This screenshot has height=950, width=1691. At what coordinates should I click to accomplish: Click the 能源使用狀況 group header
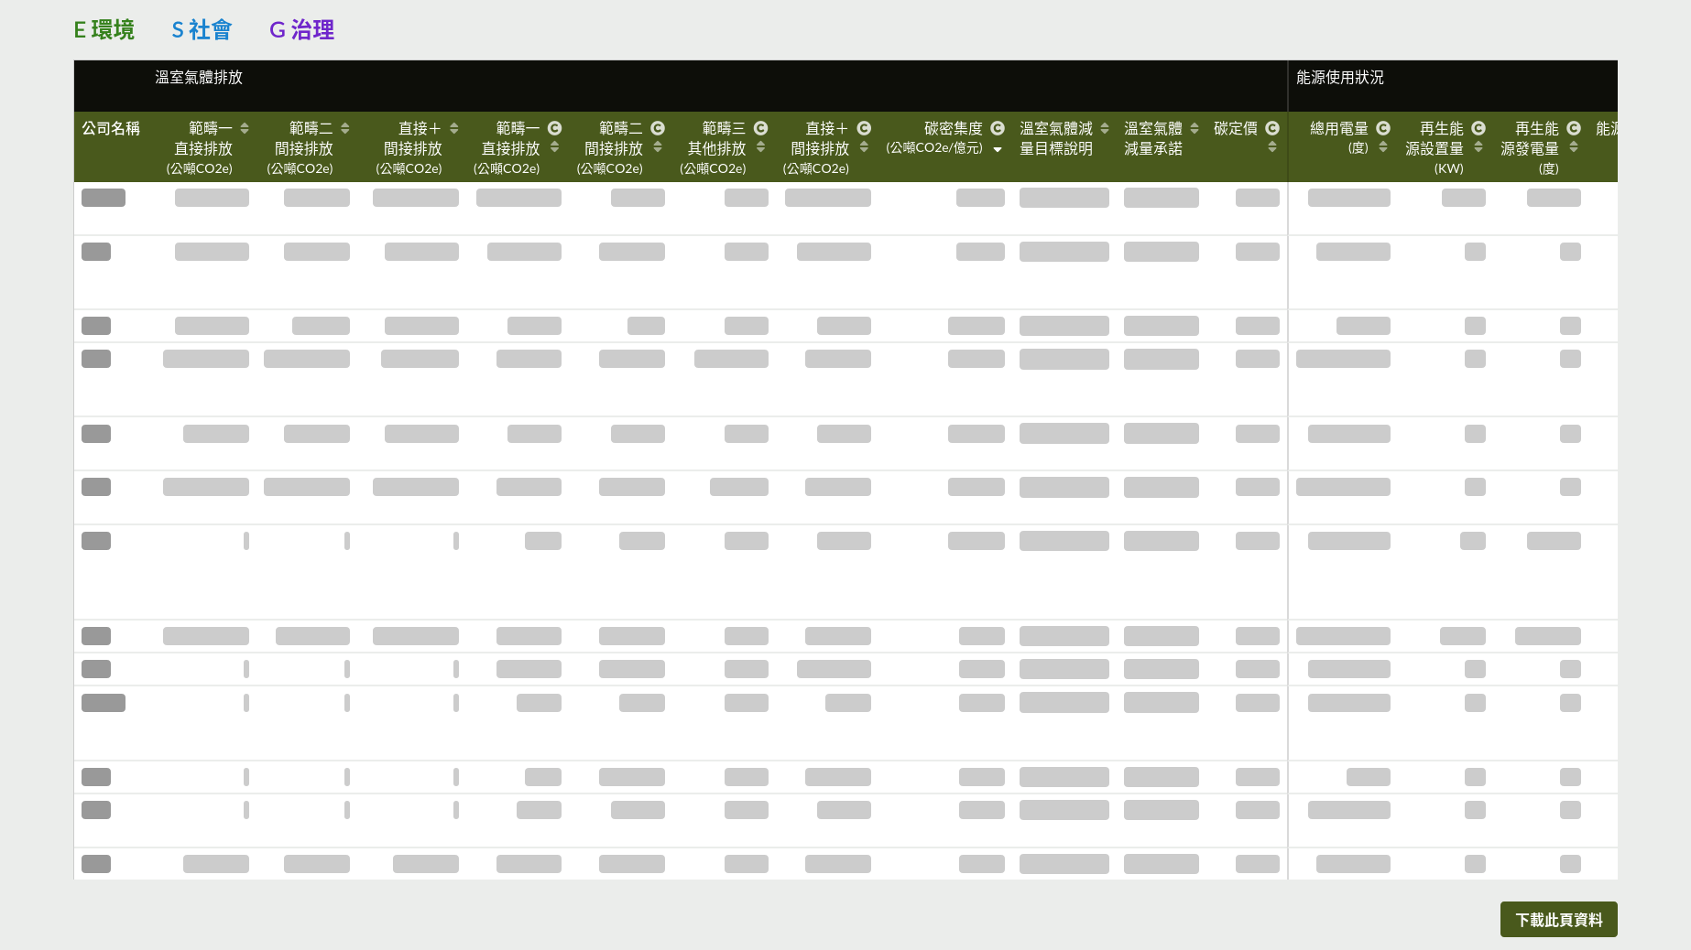click(x=1340, y=78)
